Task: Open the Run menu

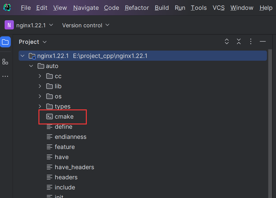Action: click(180, 8)
